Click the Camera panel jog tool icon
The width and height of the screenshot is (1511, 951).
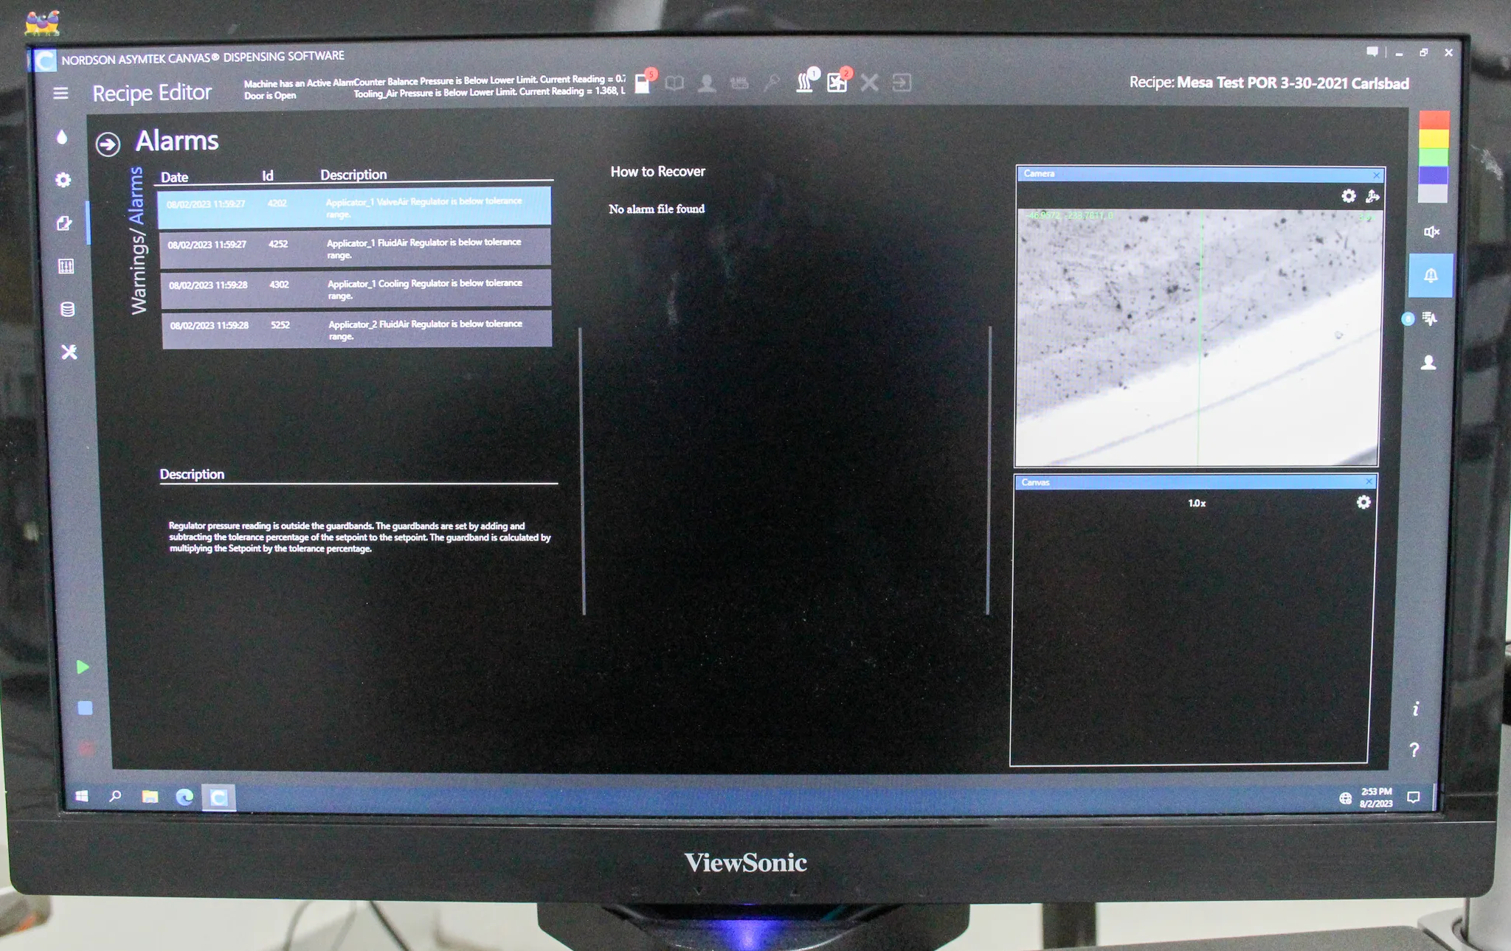tap(1372, 196)
